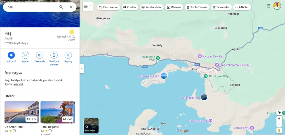Open Yol tarifi directions
Screen dimensions: 285x135
(x=11, y=55)
